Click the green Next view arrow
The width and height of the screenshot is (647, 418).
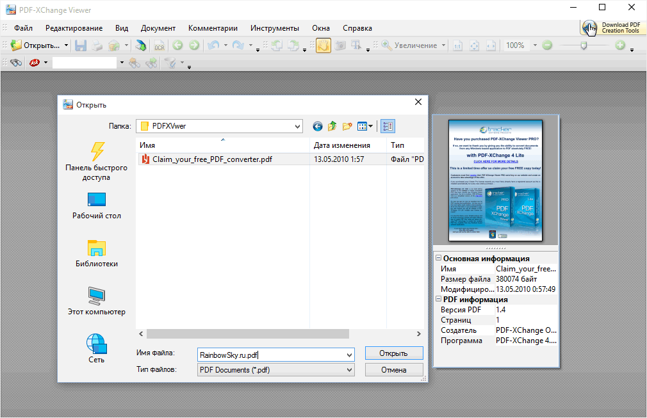click(x=194, y=45)
